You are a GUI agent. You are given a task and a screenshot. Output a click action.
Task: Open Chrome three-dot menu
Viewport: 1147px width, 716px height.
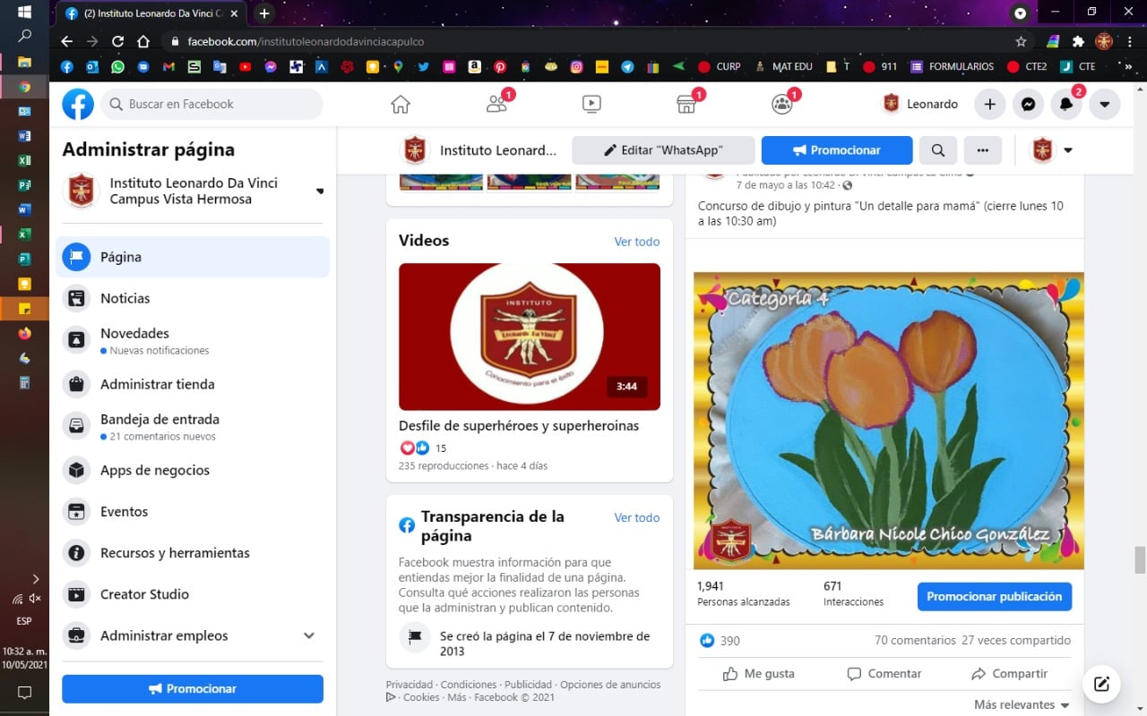pos(1128,41)
